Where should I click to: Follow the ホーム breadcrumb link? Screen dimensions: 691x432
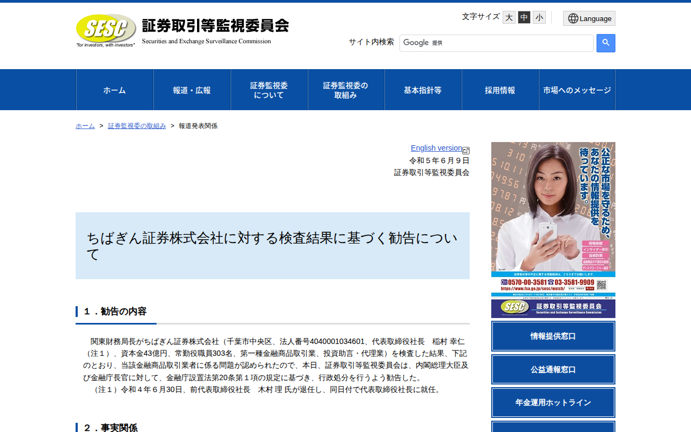[85, 126]
